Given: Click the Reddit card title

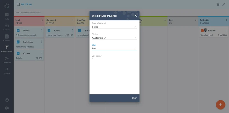Looking at the screenshot, I should (x=57, y=31).
